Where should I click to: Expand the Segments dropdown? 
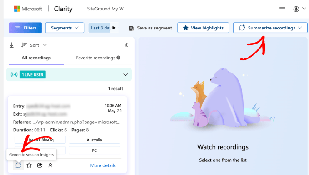65,28
